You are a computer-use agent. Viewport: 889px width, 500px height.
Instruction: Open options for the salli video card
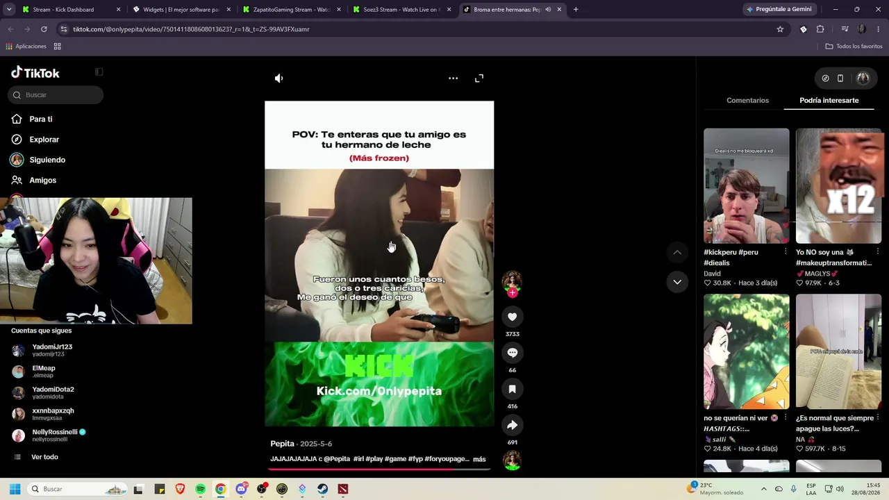pyautogui.click(x=786, y=418)
